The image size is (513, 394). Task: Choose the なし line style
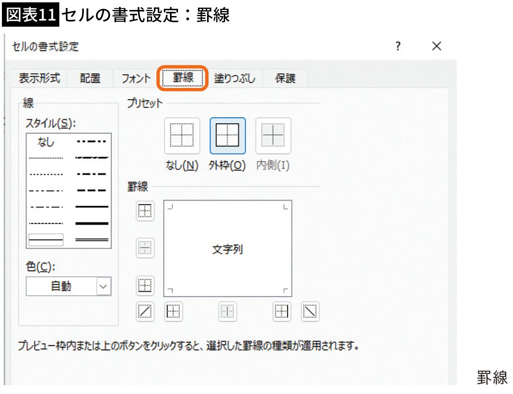coord(46,142)
